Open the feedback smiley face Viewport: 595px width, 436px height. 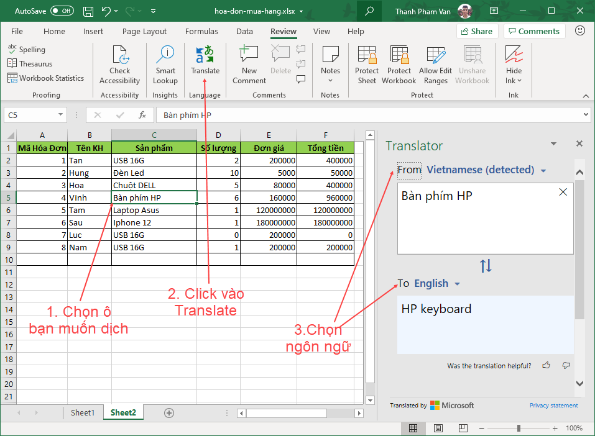click(x=580, y=30)
